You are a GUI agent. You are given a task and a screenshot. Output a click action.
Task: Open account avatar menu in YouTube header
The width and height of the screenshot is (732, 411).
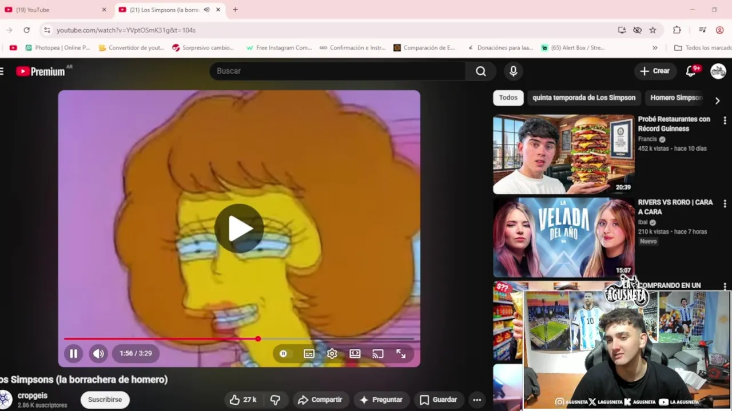tap(718, 71)
